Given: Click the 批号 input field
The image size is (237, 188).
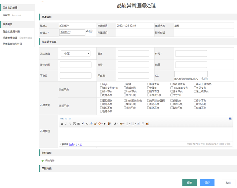Looking at the screenshot, I should pos(133,65).
